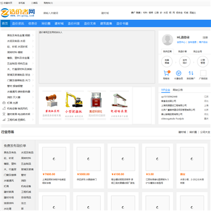This screenshot has height=211, width=211.
Task: Click the 二维码 link in top bar
Action: [x=34, y=3]
